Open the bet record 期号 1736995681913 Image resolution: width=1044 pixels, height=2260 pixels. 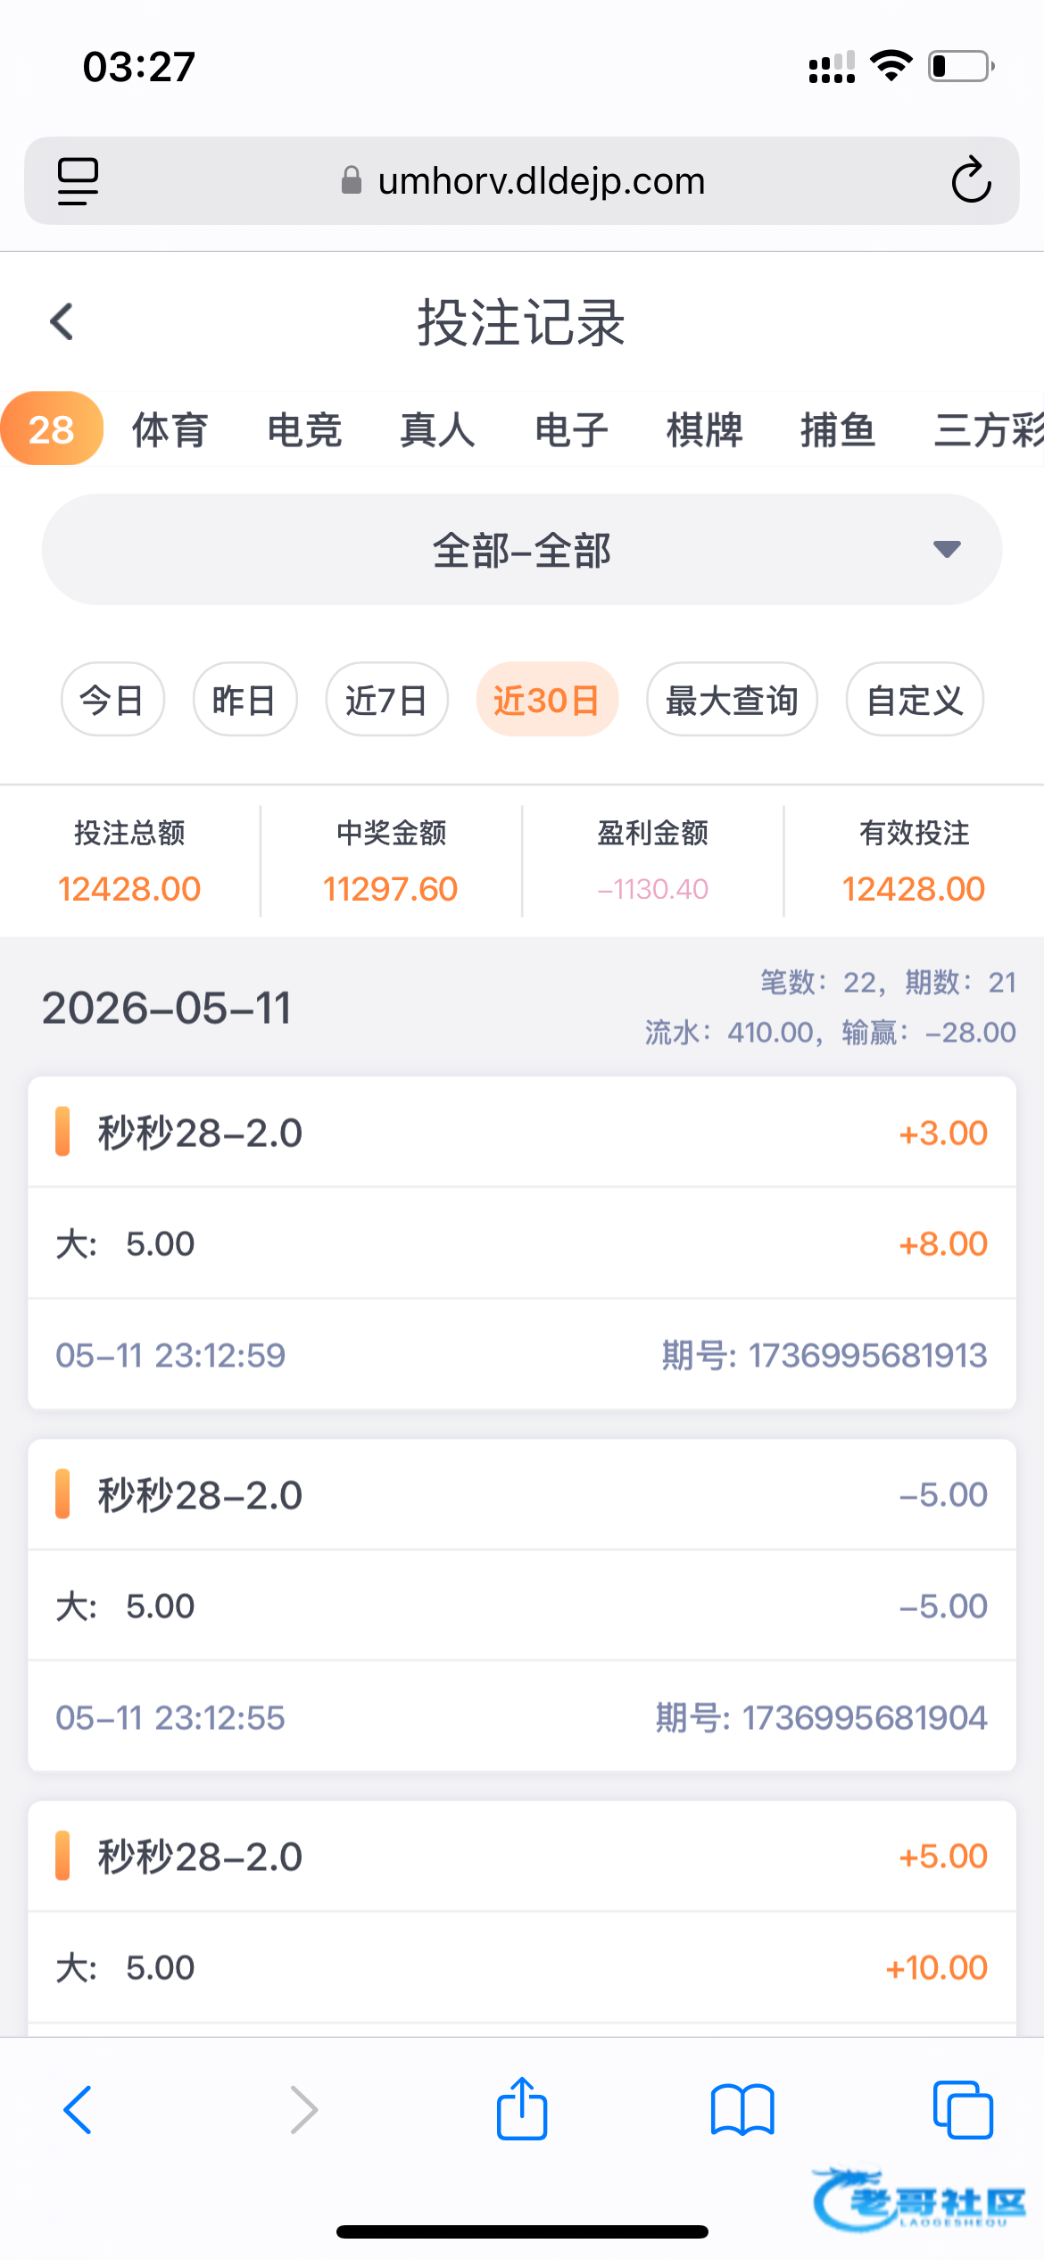522,1243
